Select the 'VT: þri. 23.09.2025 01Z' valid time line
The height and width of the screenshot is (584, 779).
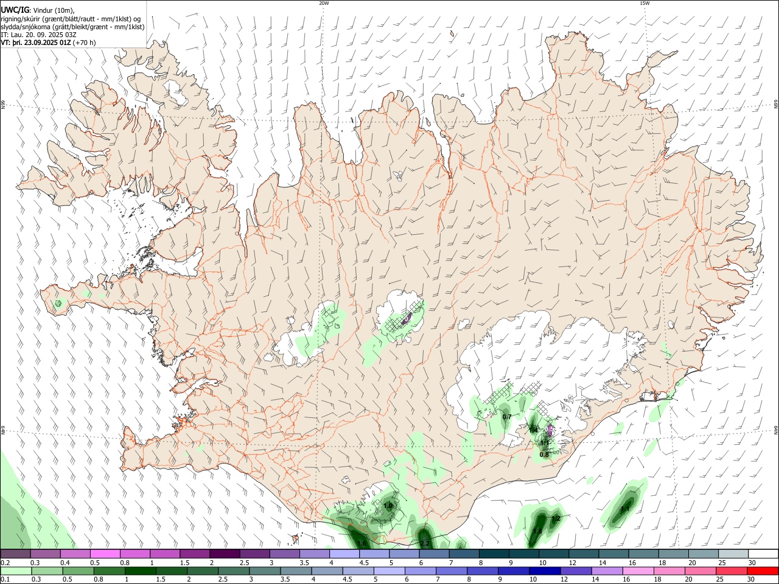pyautogui.click(x=36, y=43)
